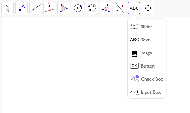
Task: Pick the Angle tool
Action: point(106,8)
